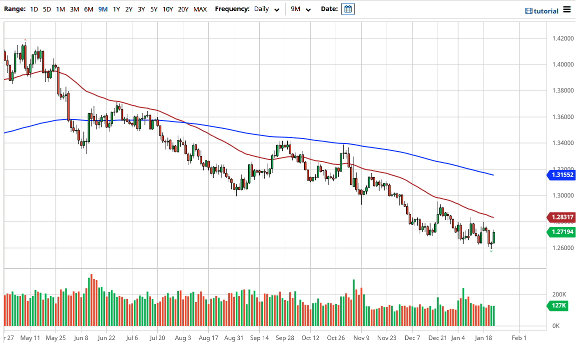
Task: Open the hamburger menu
Action: (568, 9)
